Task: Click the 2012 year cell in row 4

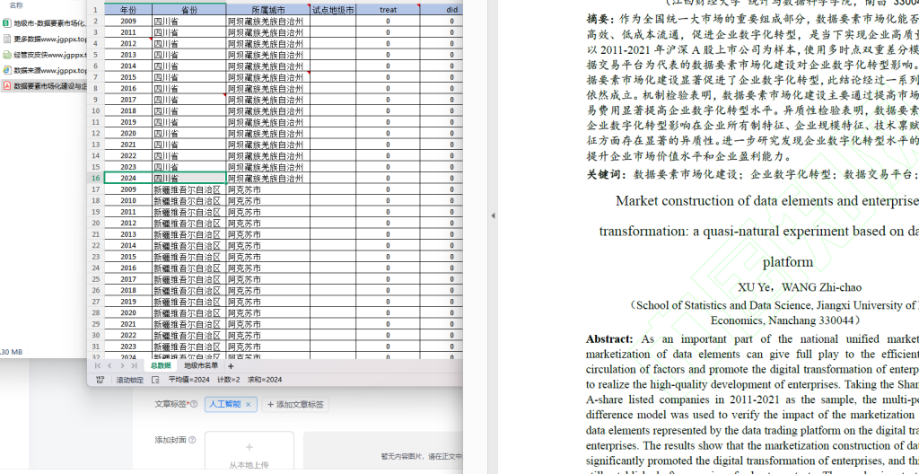Action: click(x=128, y=43)
